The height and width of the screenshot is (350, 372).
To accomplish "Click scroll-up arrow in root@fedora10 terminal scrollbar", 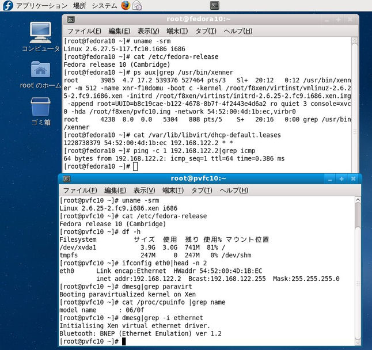I will pyautogui.click(x=355, y=41).
